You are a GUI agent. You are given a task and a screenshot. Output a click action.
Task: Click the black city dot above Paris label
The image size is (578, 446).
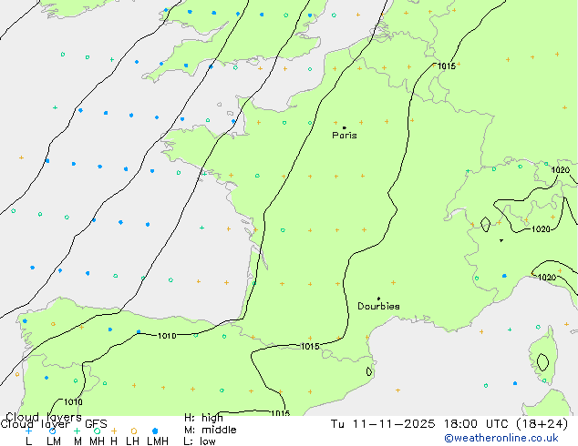tap(345, 127)
